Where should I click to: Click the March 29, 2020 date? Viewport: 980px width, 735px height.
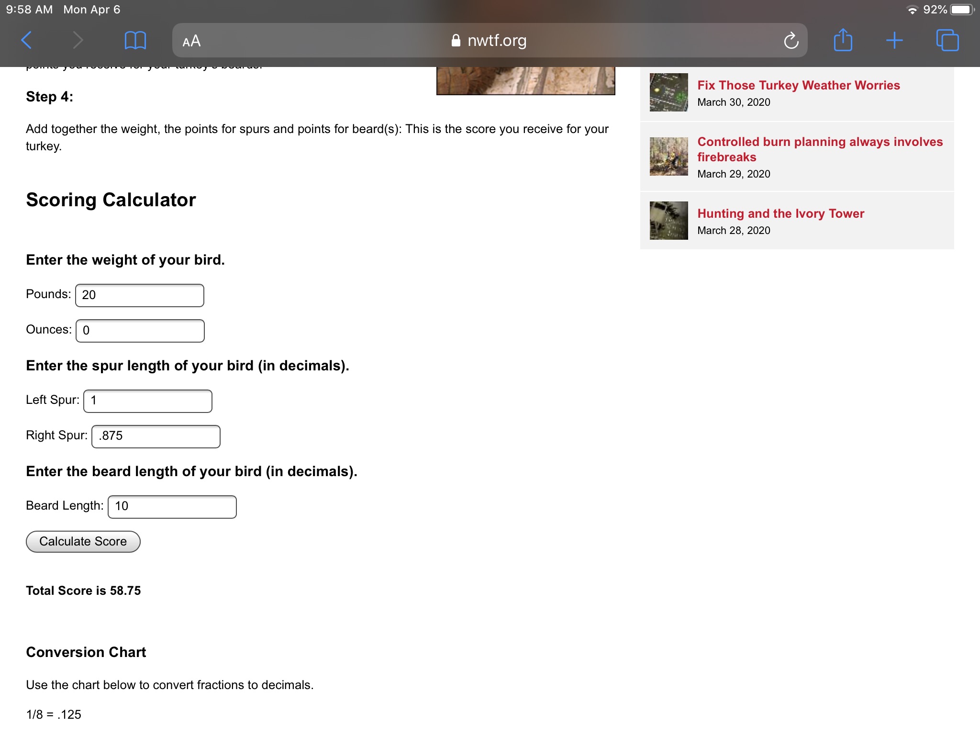click(734, 174)
